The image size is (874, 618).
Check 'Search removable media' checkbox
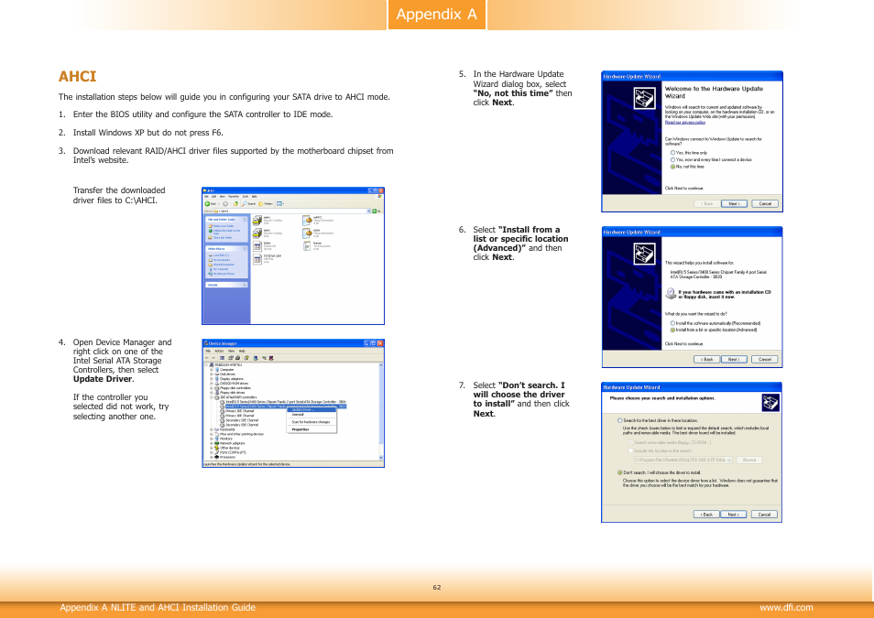tap(631, 442)
